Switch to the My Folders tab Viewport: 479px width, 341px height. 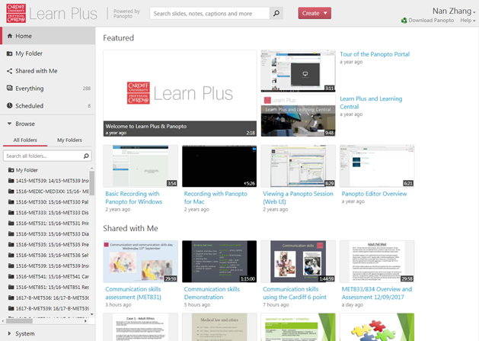point(69,140)
